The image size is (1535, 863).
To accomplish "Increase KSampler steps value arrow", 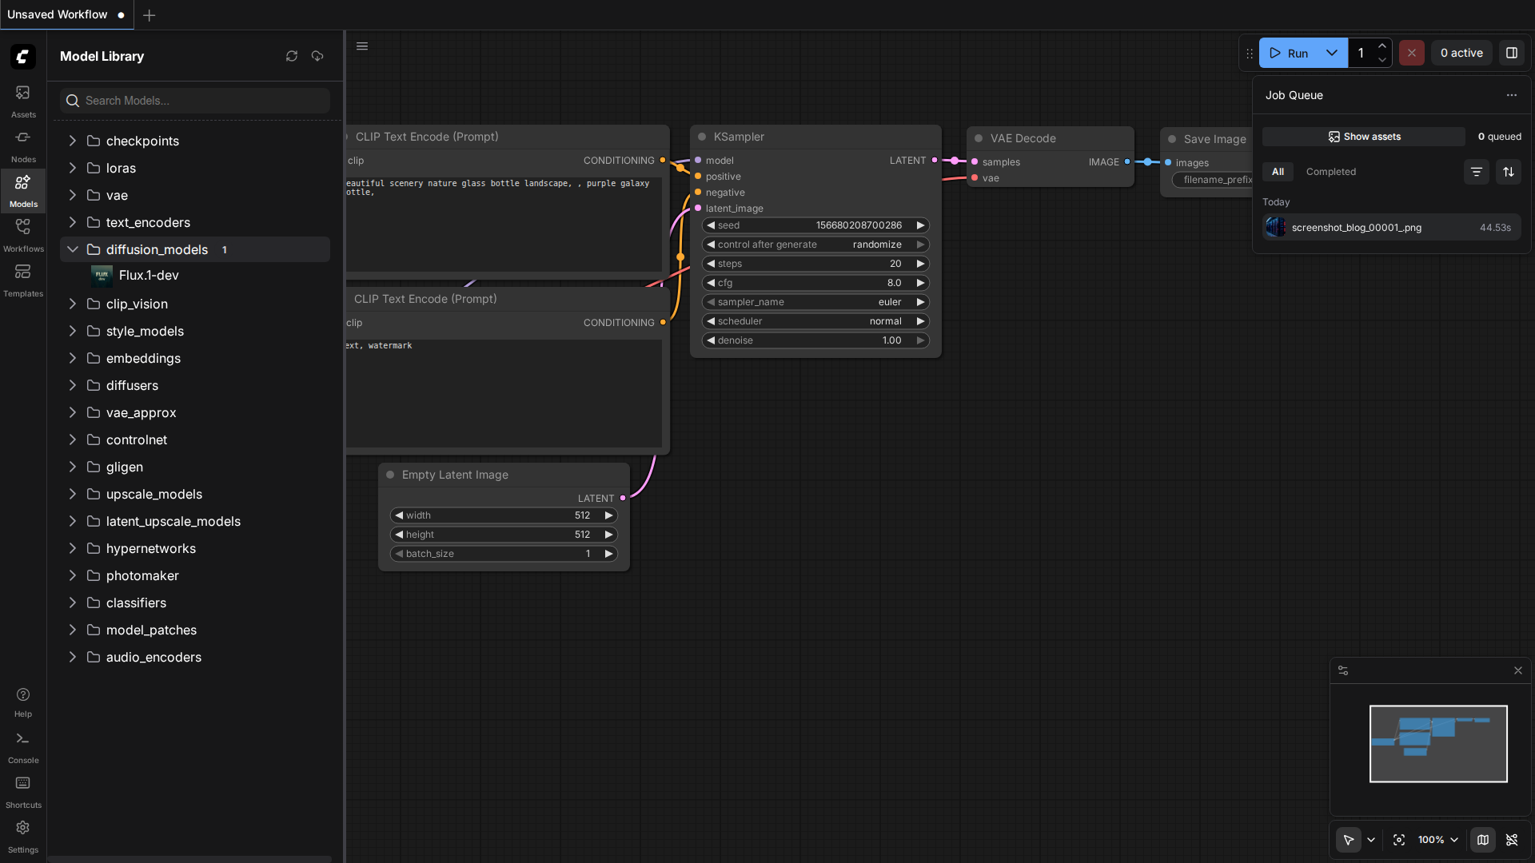I will [x=920, y=264].
